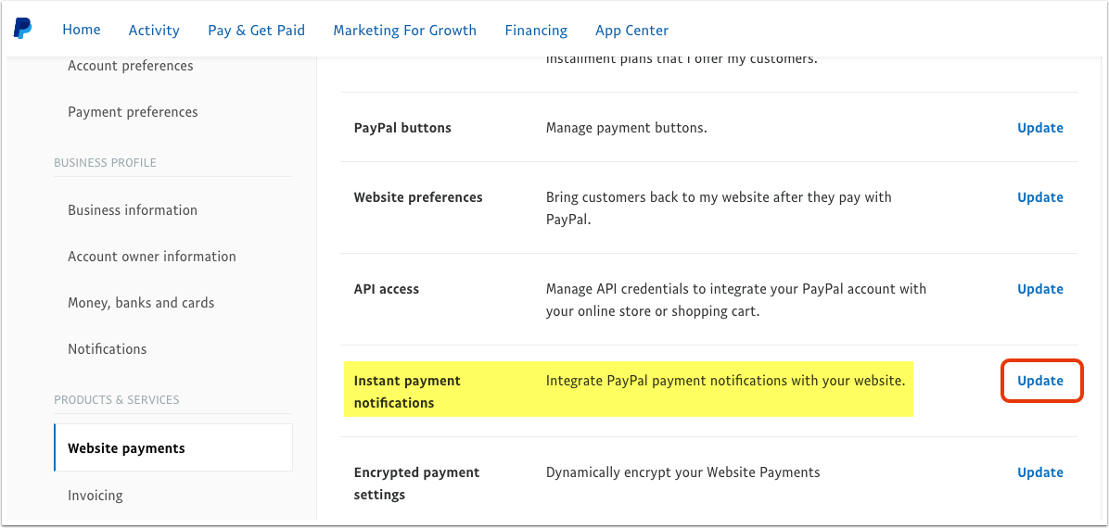
Task: Update PayPal buttons setting
Action: (x=1040, y=128)
